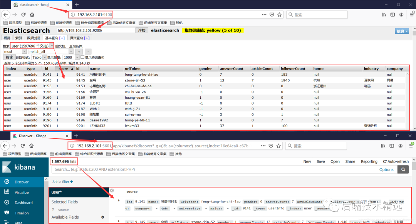Click Save in Kibana top menu
416x224 pixels.
321,161
